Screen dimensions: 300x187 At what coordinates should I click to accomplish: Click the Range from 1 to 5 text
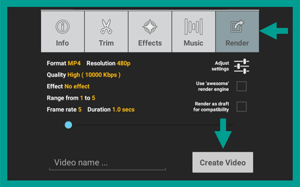click(71, 98)
